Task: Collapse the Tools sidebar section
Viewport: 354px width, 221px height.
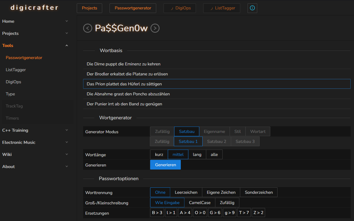Action: 67,45
